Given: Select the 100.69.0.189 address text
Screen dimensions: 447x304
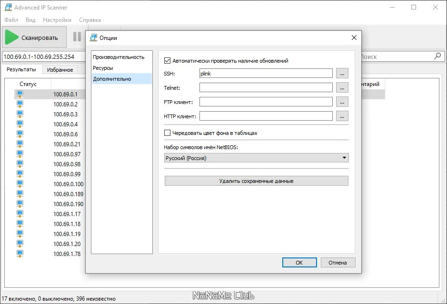Looking at the screenshot, I should coord(69,194).
